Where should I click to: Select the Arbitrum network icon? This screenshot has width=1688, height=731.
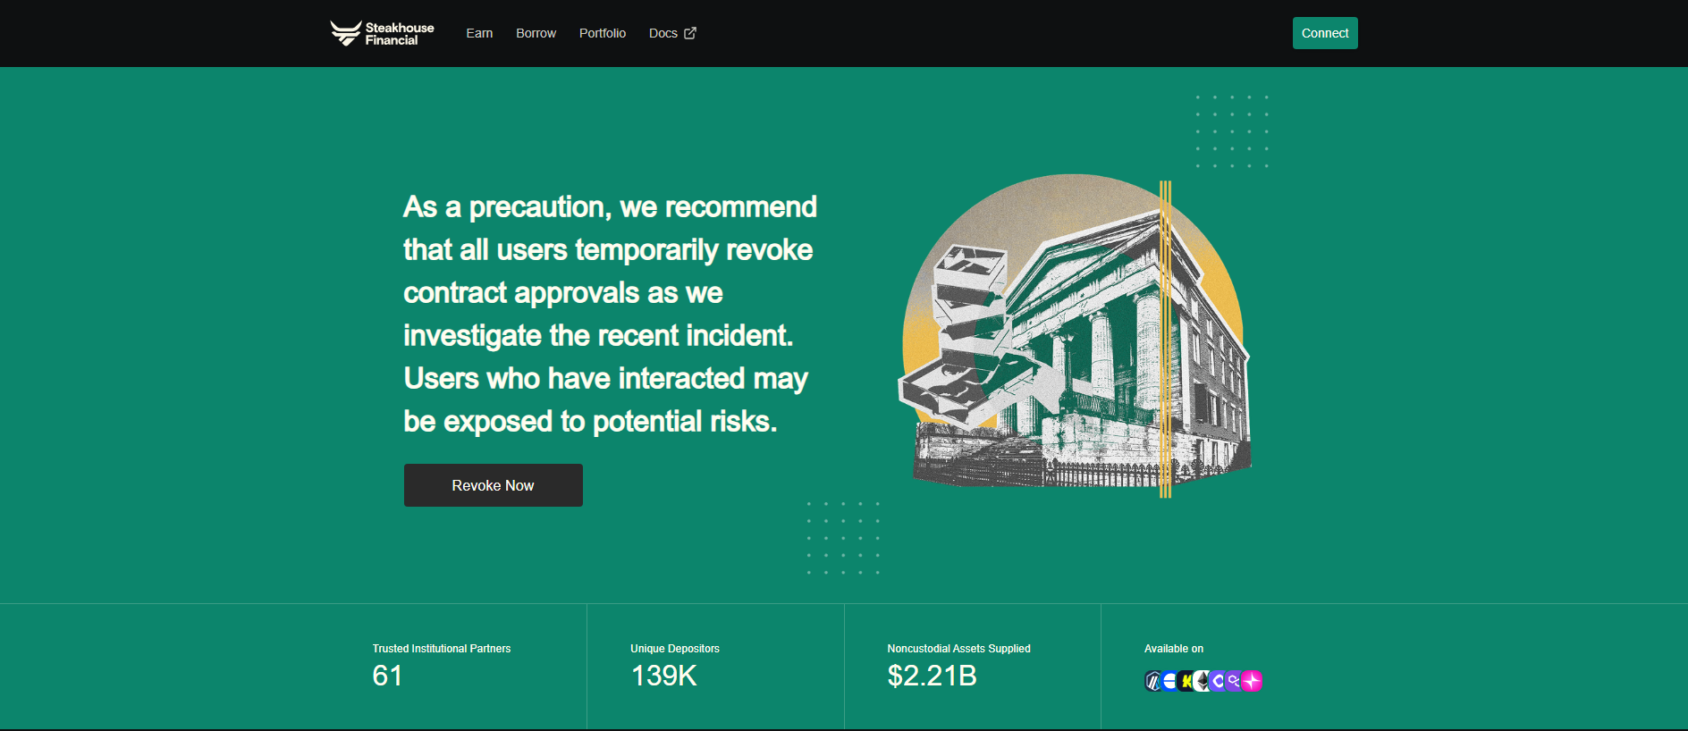pos(1152,681)
